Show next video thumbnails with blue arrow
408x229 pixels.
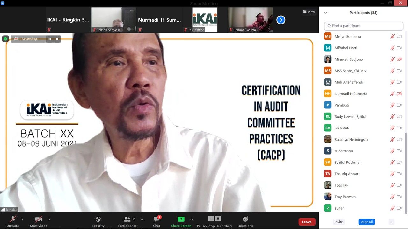tap(281, 20)
